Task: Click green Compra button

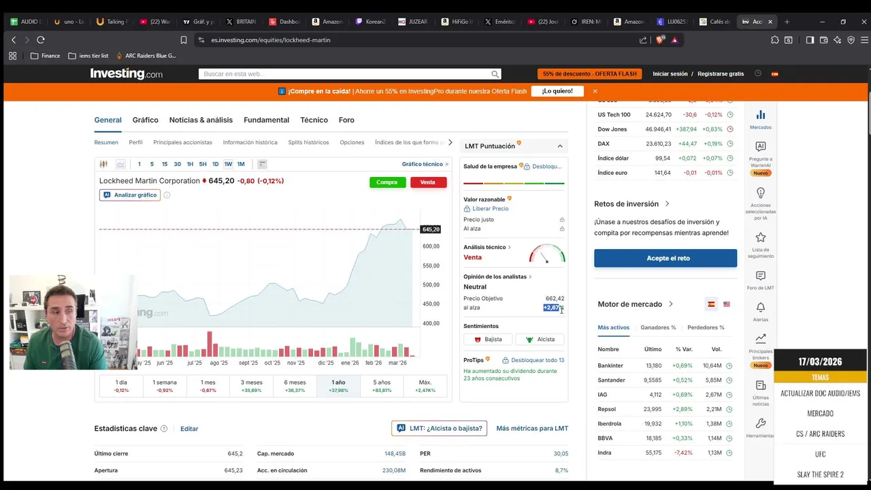Action: 387,182
